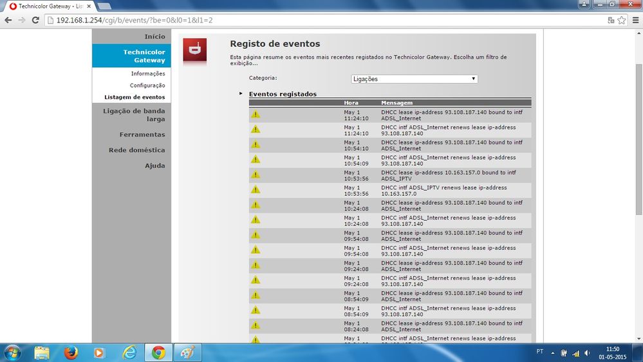The width and height of the screenshot is (643, 362).
Task: Click the May 1 10:24:08 bound event time
Action: [356, 205]
